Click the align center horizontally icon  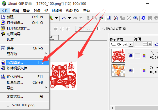click(x=62, y=29)
